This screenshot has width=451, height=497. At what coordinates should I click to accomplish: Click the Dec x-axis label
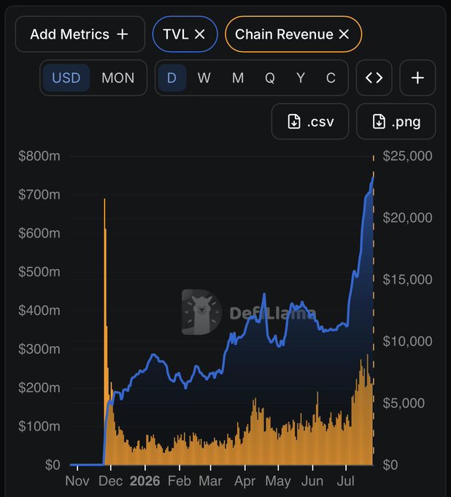[x=110, y=481]
